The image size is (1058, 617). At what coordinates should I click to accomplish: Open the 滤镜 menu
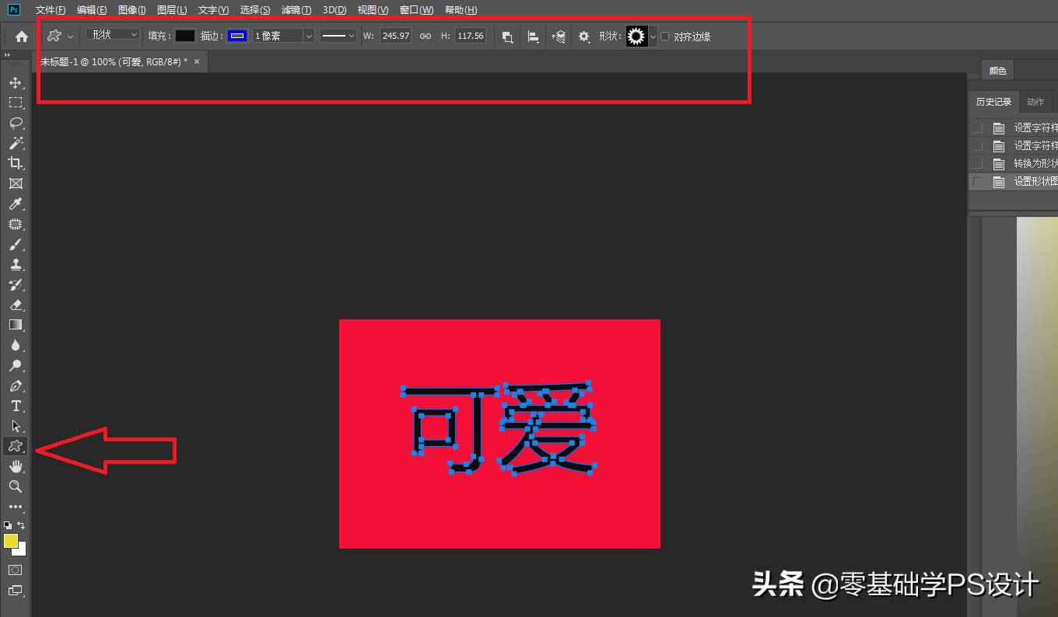coord(296,9)
